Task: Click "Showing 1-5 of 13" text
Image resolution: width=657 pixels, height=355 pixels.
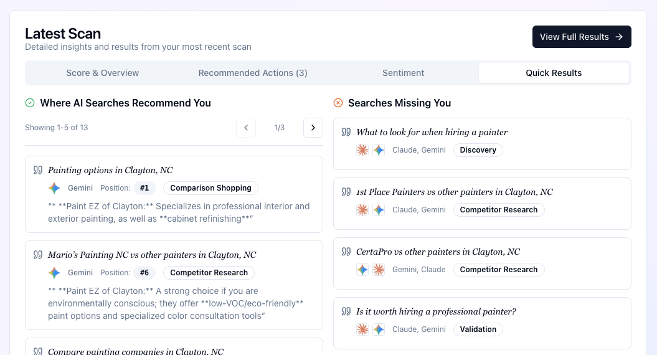Action: click(57, 128)
